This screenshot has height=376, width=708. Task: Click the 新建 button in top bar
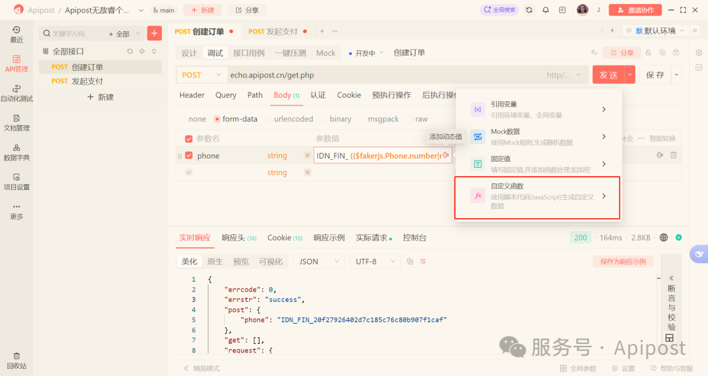203,10
